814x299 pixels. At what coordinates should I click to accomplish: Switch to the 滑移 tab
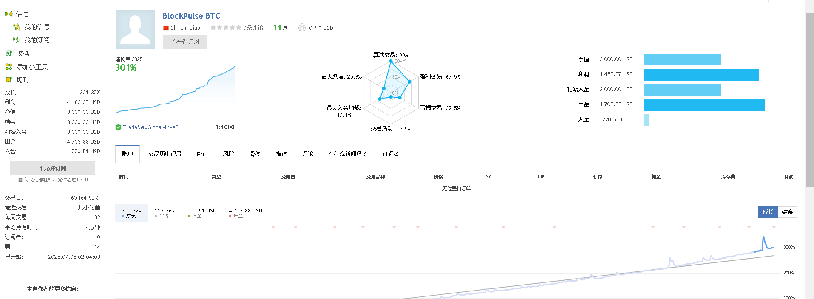(x=255, y=154)
